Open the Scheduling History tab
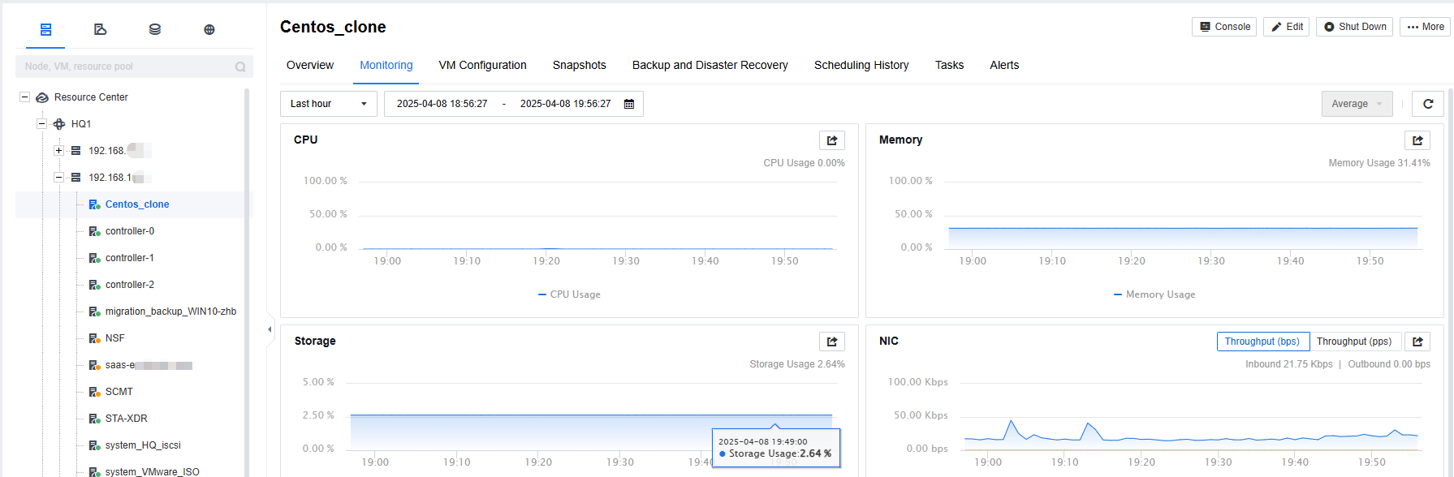Screen dimensions: 1454x477 tap(861, 65)
